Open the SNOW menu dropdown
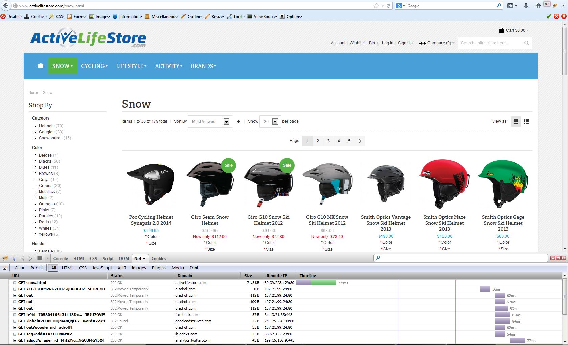The image size is (568, 345). (x=63, y=66)
